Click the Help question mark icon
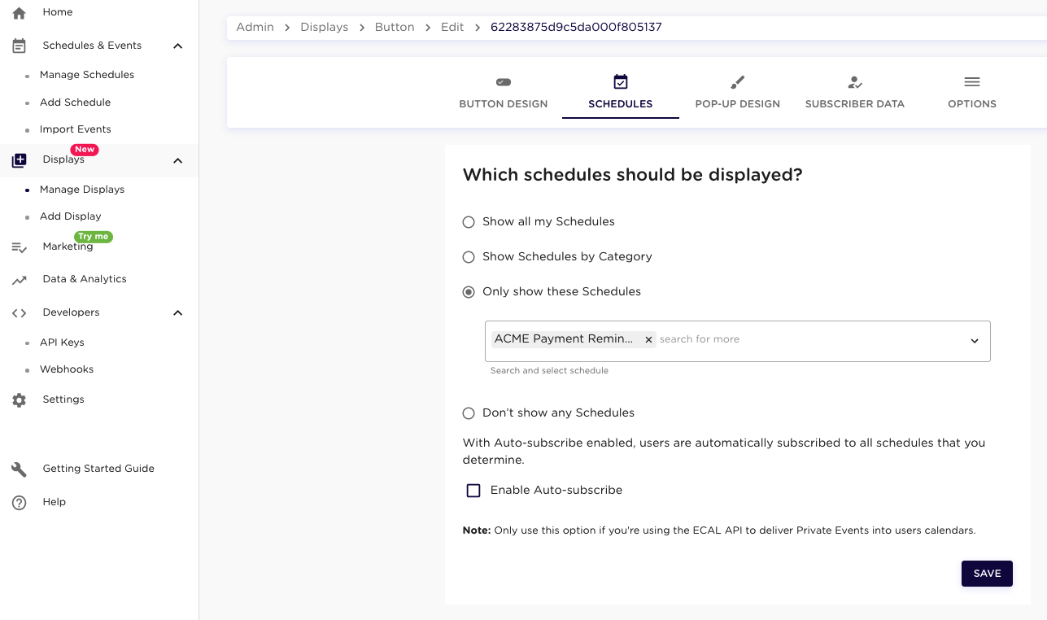The width and height of the screenshot is (1047, 620). pos(19,503)
